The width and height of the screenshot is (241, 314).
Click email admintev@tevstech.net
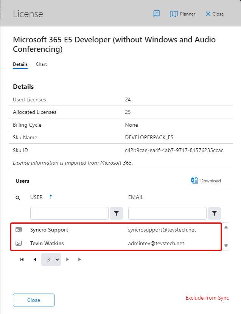[156, 243]
